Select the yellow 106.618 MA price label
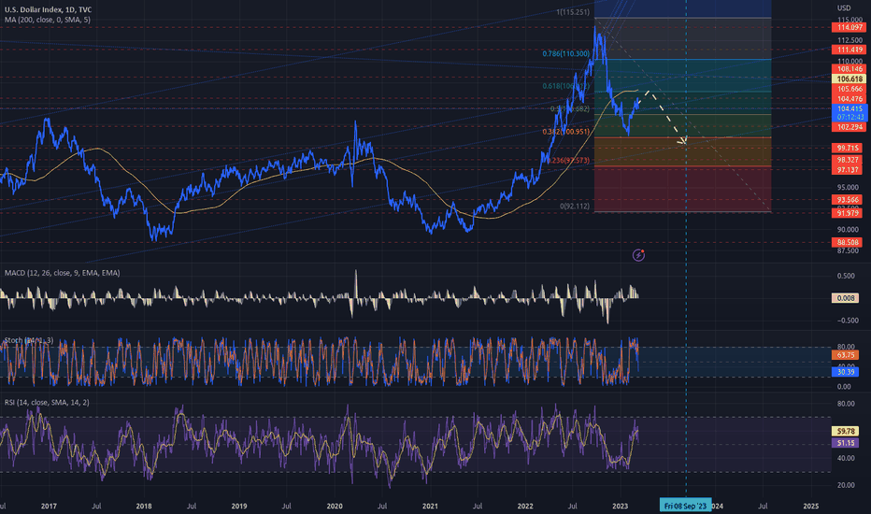 click(x=847, y=79)
